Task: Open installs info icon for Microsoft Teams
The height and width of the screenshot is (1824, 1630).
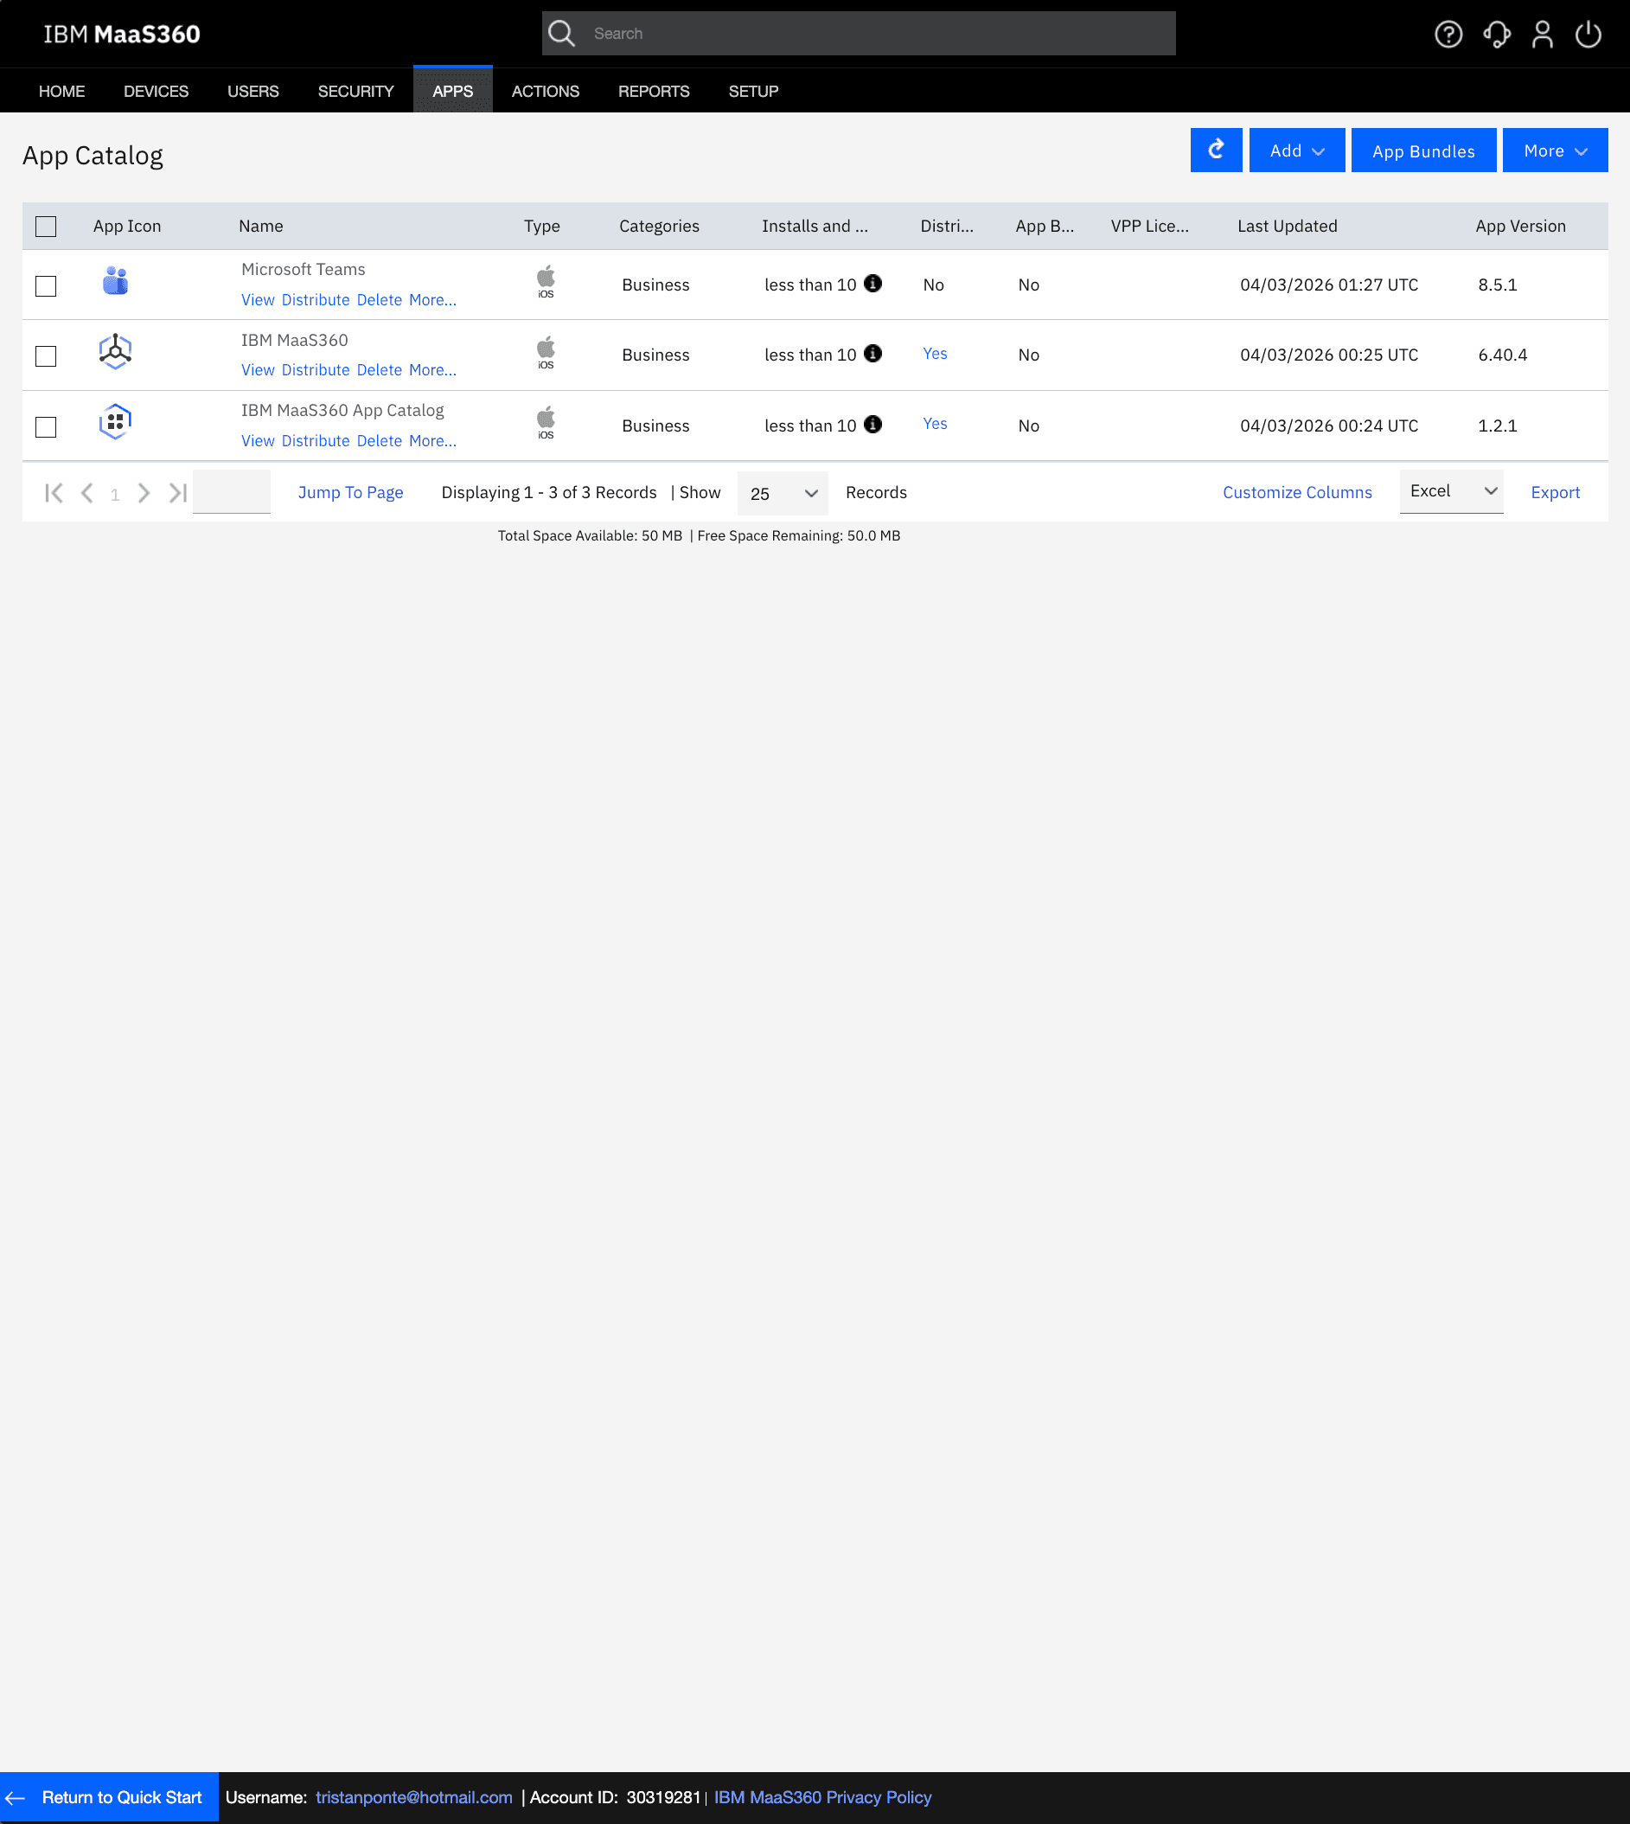Action: point(873,283)
